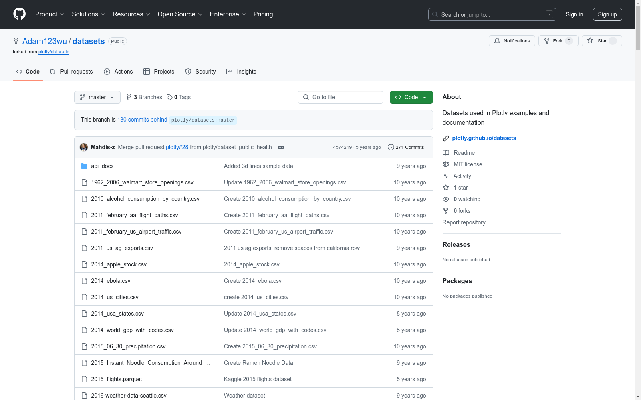The image size is (641, 400).
Task: Switch to the Insights tab
Action: pyautogui.click(x=241, y=72)
